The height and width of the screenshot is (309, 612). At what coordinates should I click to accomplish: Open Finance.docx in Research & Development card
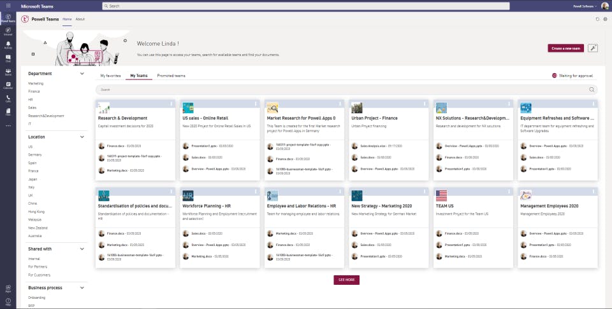[x=115, y=146]
